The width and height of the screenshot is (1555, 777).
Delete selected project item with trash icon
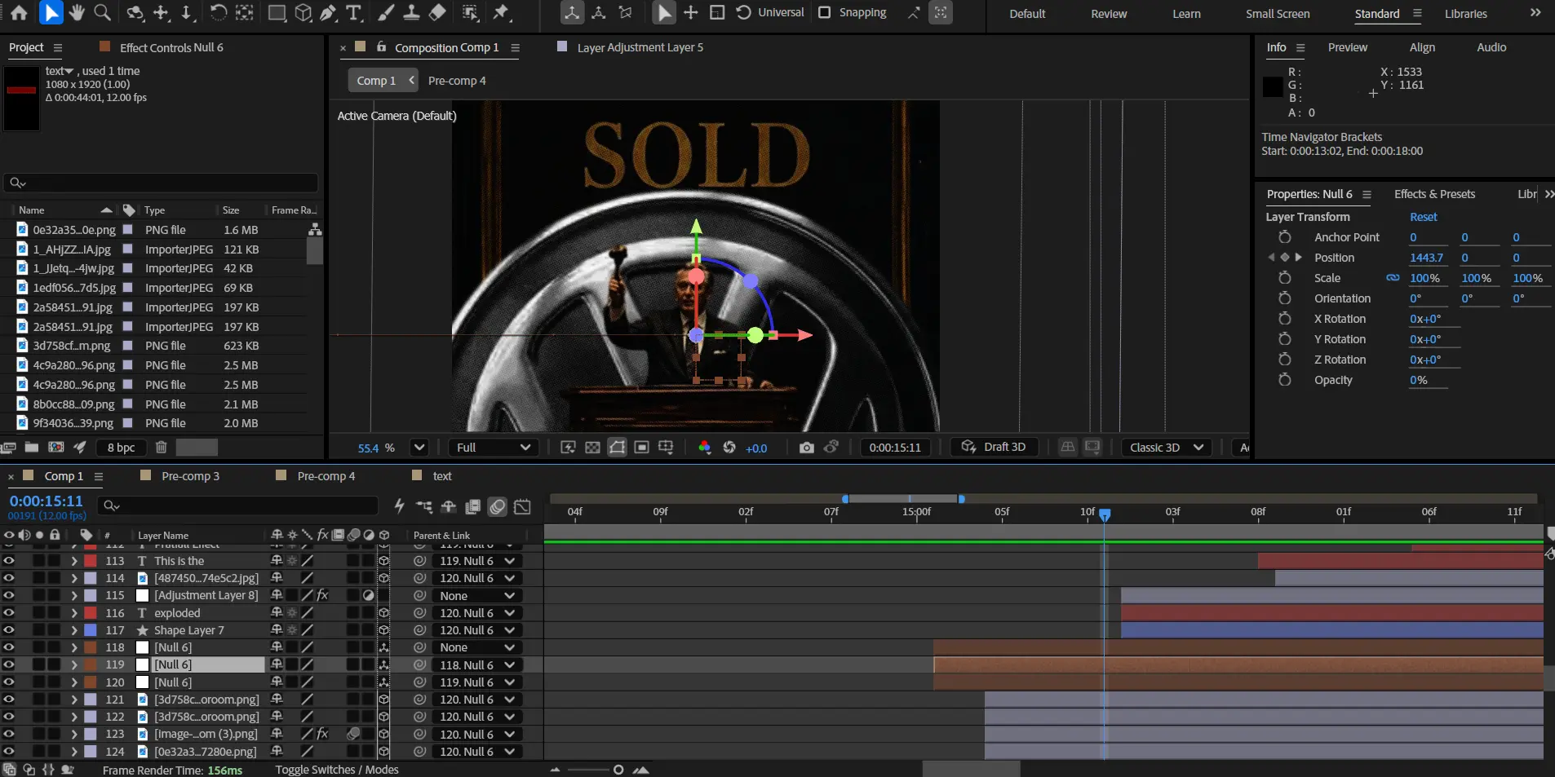(x=162, y=447)
